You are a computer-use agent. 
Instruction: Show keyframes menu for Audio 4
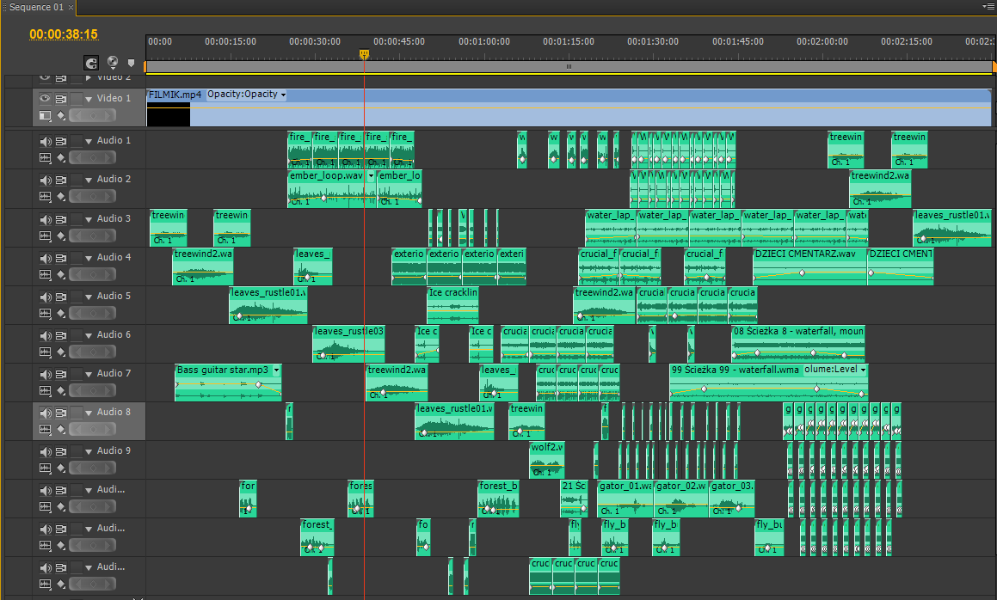pyautogui.click(x=60, y=274)
